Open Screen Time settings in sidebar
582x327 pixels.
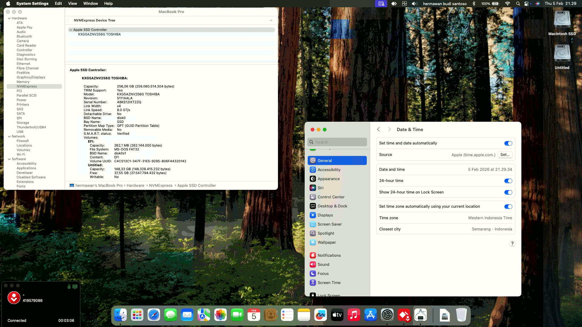337,282
